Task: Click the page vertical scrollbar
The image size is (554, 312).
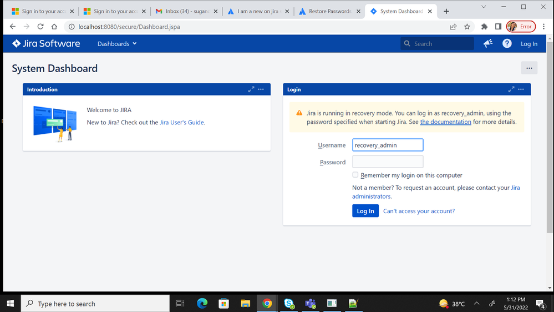Action: (x=550, y=137)
